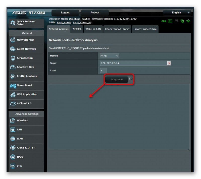Select Game Boost in the sidebar
Image resolution: width=201 pixels, height=179 pixels.
coord(26,85)
